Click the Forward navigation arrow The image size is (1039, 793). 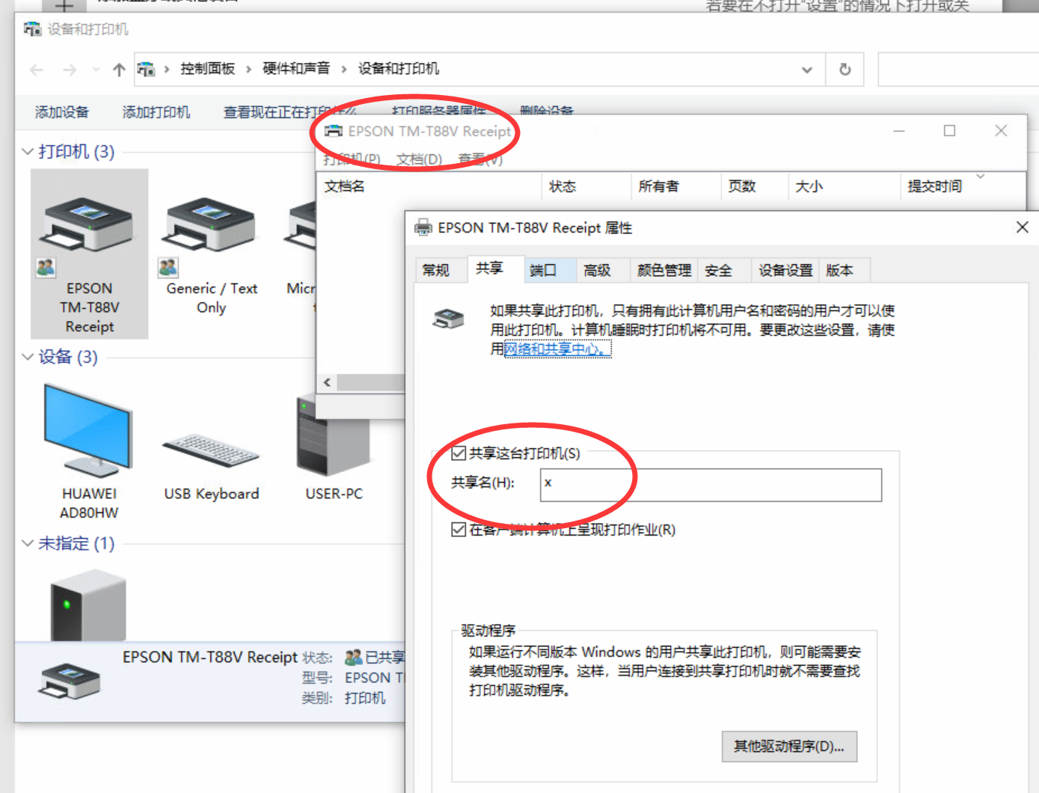click(70, 70)
